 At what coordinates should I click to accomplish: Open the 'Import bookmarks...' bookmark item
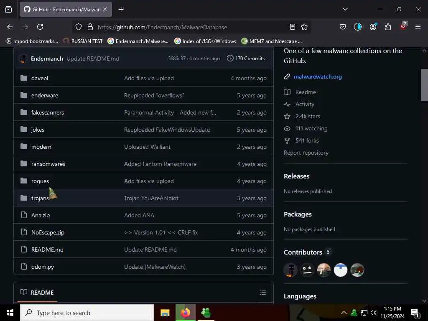(x=32, y=41)
